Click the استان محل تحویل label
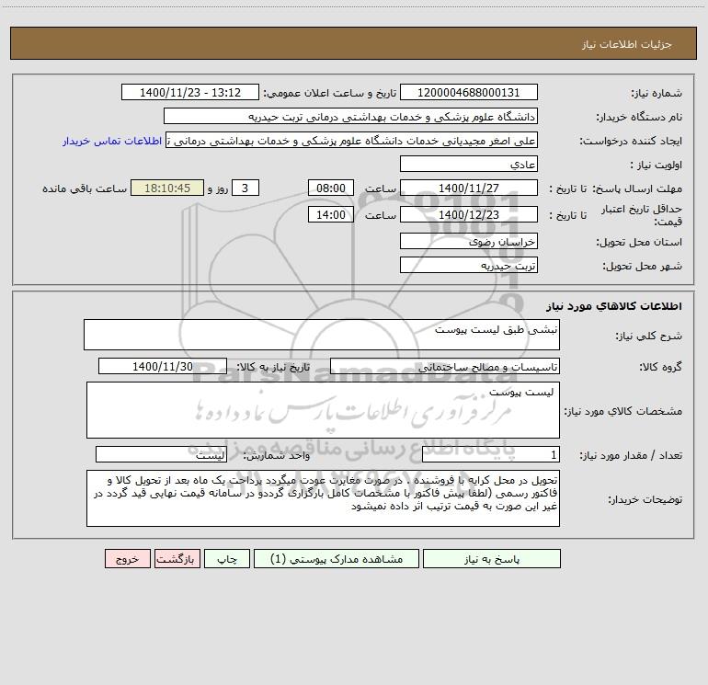Viewport: 708px width, 685px height. (639, 243)
